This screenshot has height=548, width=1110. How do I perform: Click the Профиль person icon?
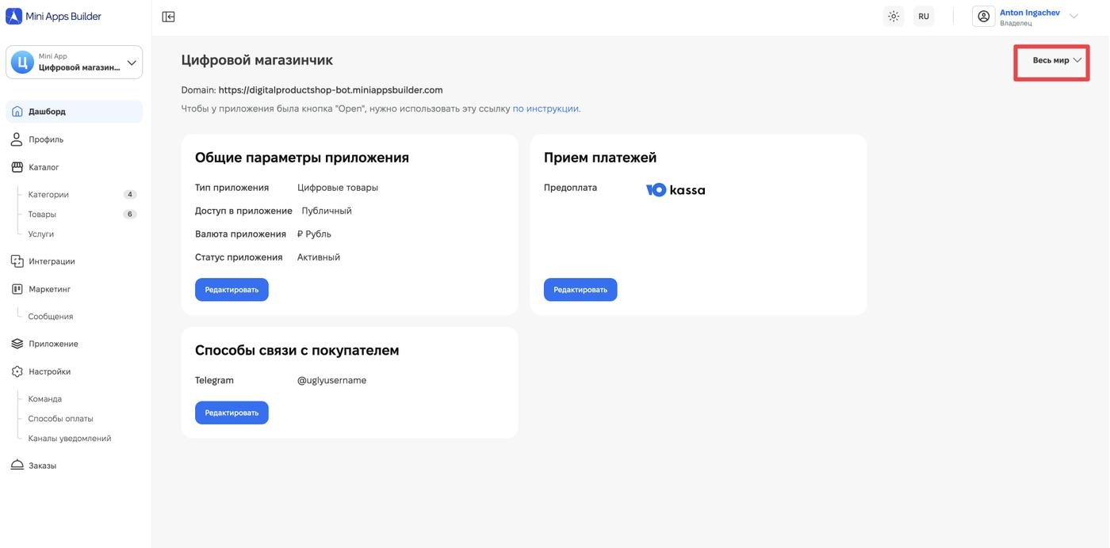tap(17, 139)
